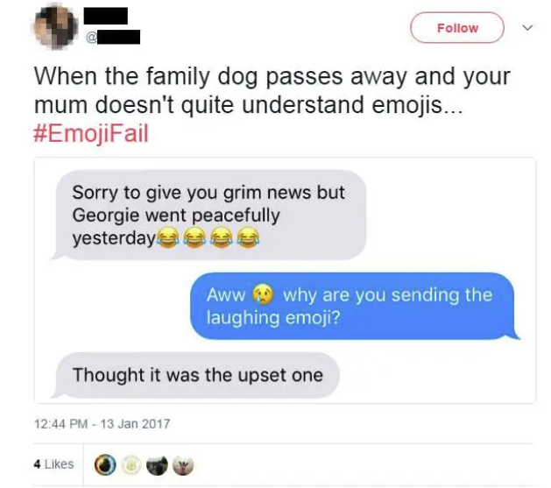The width and height of the screenshot is (551, 488).
Task: Open the #EmojiFail hashtag link
Action: pyautogui.click(x=91, y=133)
